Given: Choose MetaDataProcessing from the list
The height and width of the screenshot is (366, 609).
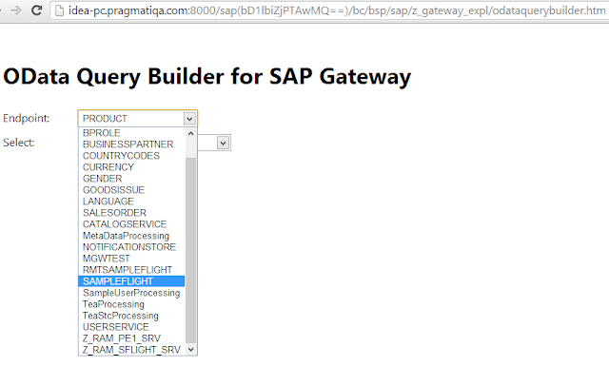Looking at the screenshot, I should tap(131, 236).
